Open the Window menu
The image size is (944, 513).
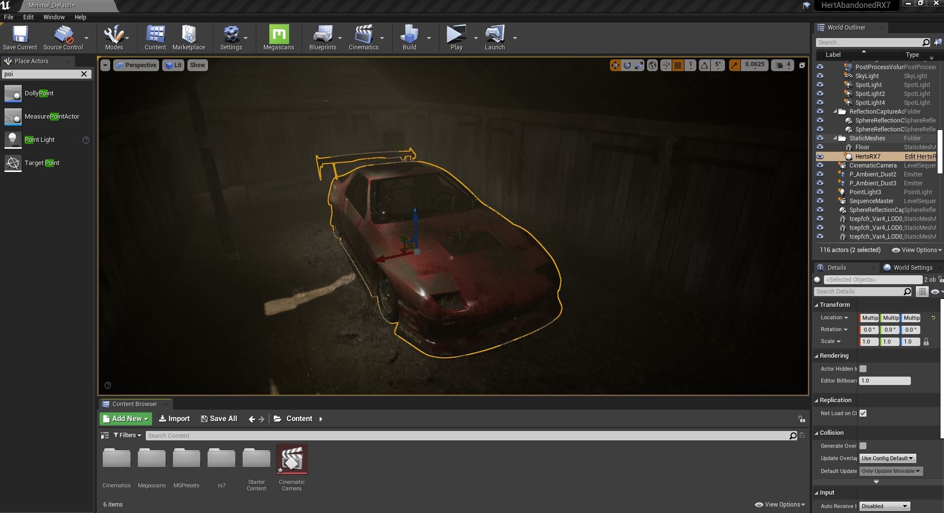[x=54, y=17]
